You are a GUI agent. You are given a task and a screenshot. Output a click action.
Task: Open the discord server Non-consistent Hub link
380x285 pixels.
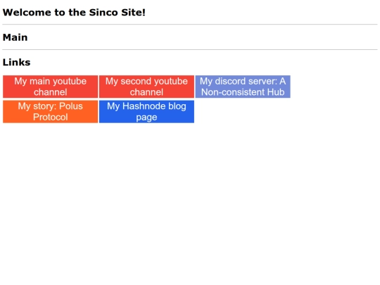[243, 87]
